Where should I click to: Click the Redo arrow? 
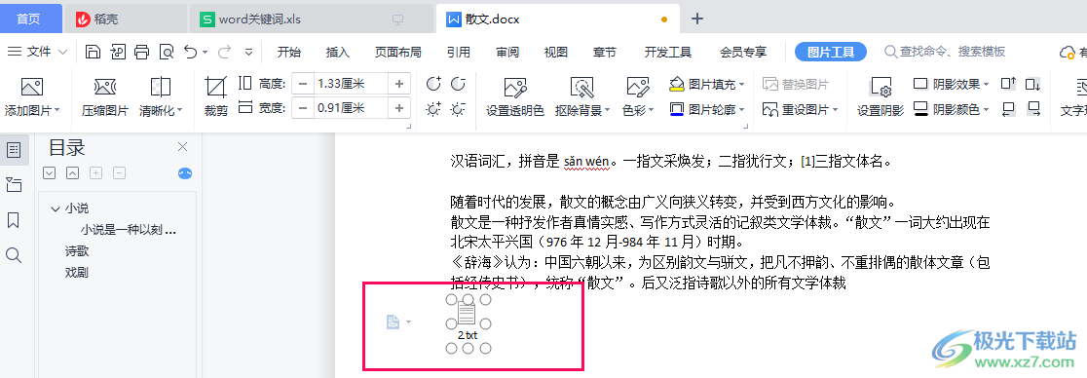tap(225, 52)
